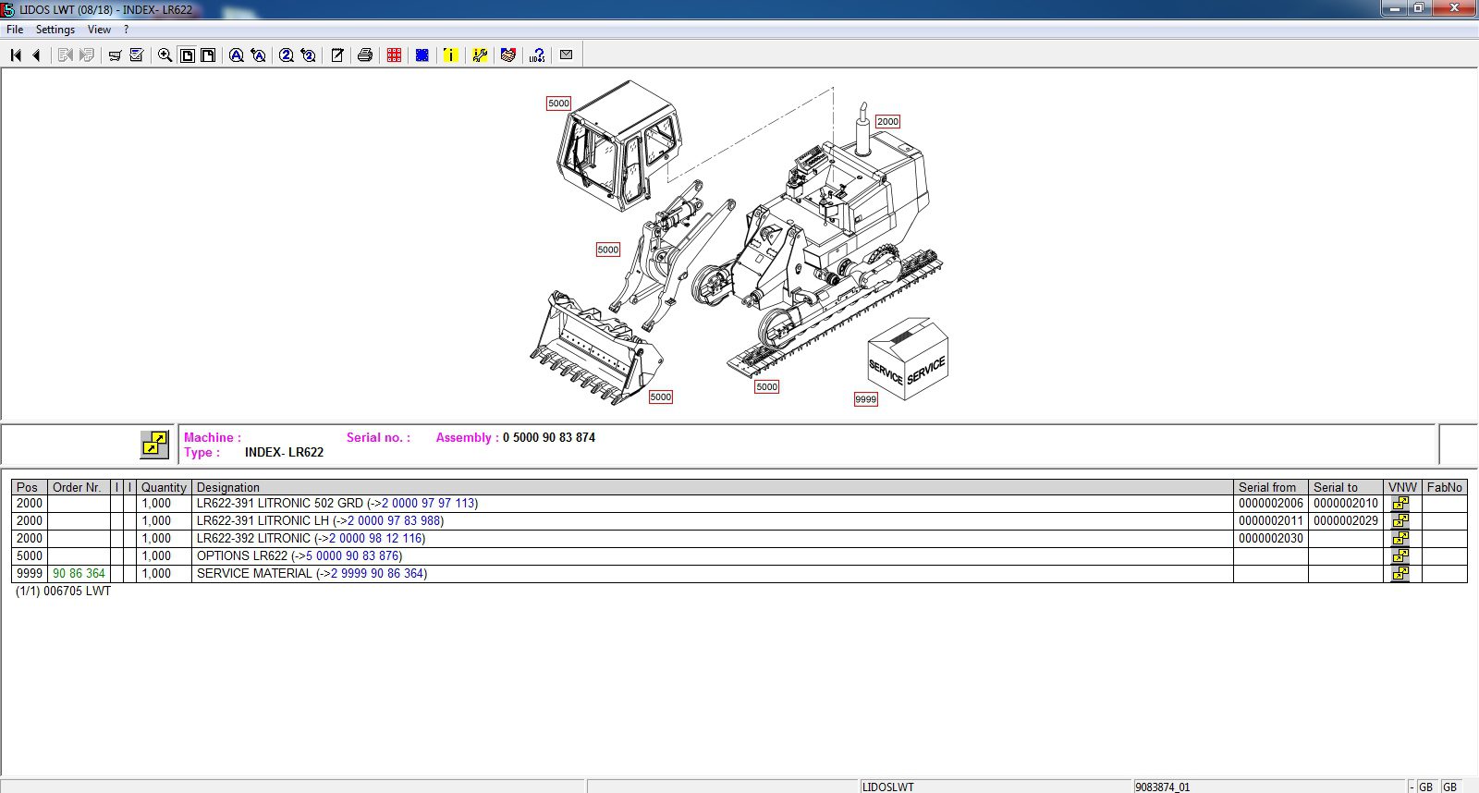1479x793 pixels.
Task: Click the LIDOSLWT status bar entry
Action: click(x=887, y=787)
